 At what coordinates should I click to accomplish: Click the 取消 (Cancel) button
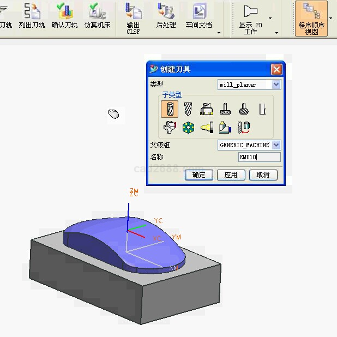263,175
